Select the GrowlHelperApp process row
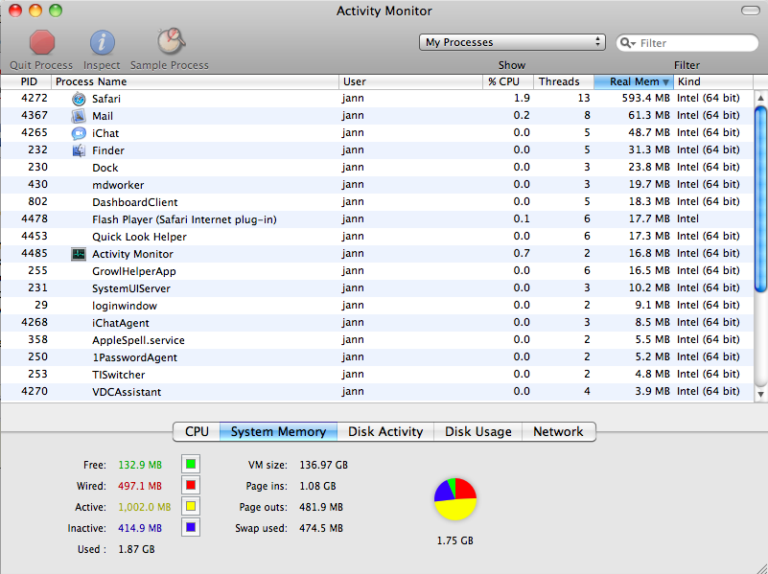 tap(377, 270)
